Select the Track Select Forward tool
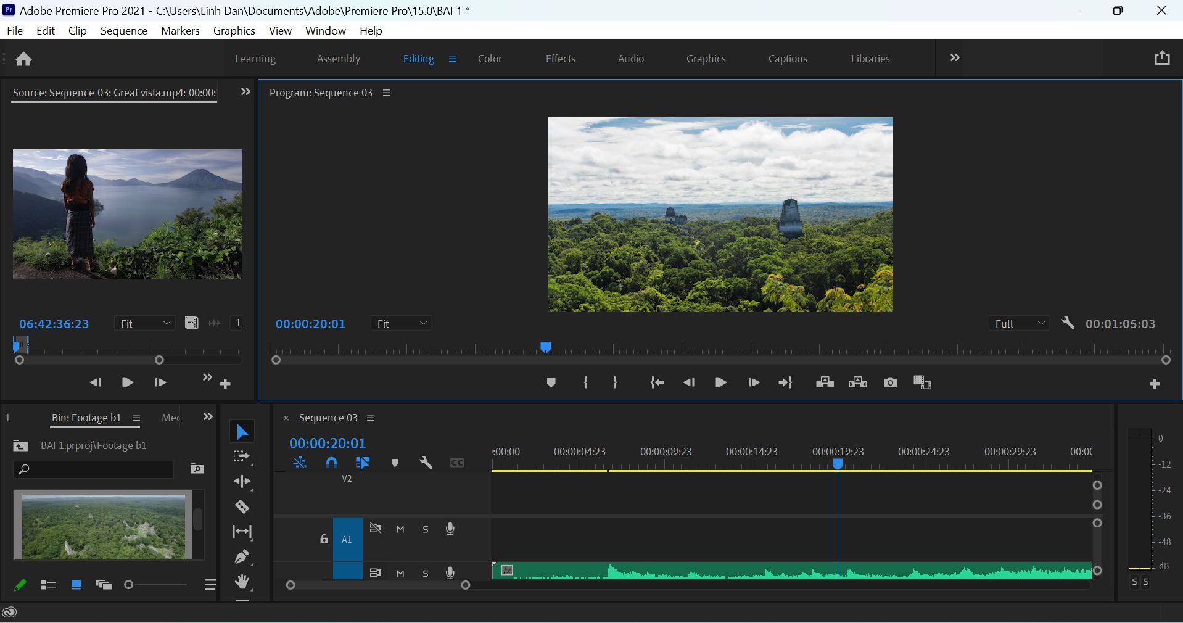This screenshot has width=1183, height=623. [242, 456]
